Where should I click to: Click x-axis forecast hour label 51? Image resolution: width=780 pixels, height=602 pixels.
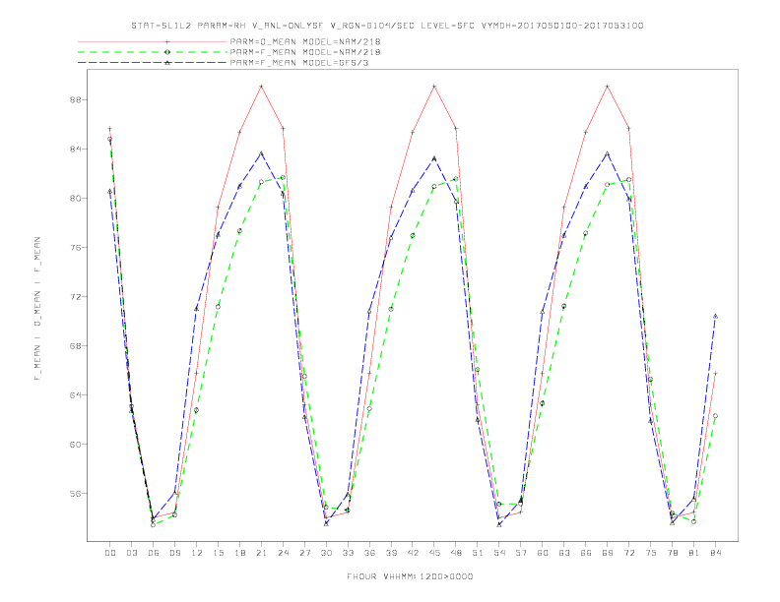click(478, 553)
